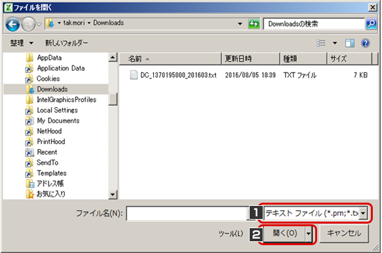Expand the address bar history dropdown
Viewport: 382px width, 253px height.
[240, 24]
